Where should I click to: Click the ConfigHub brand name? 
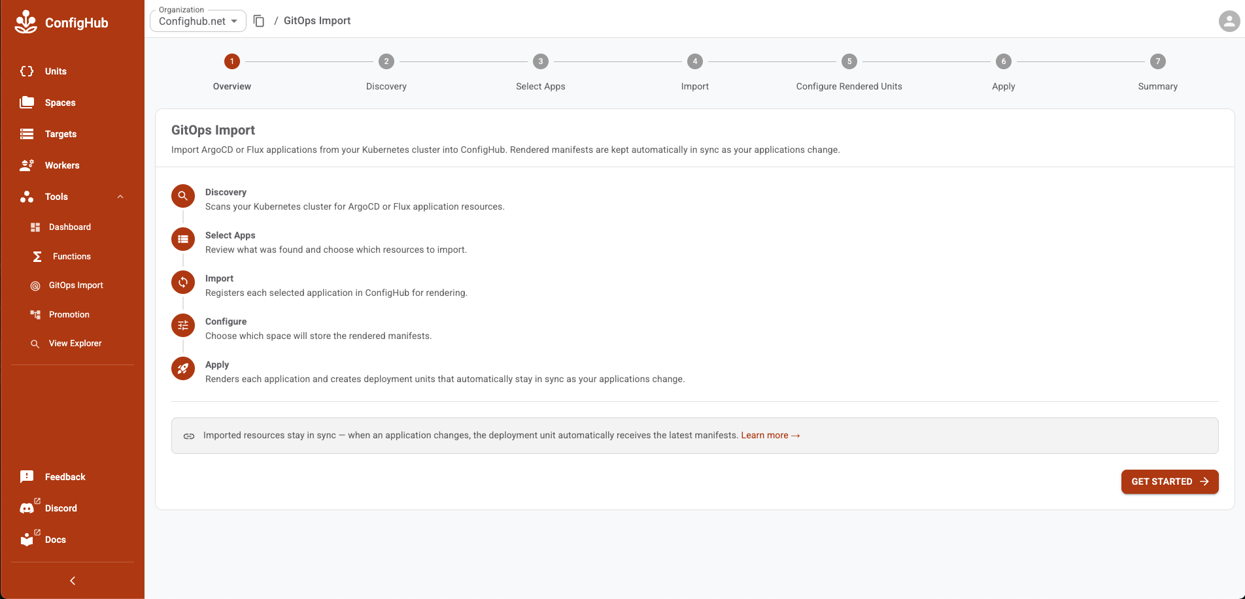[77, 23]
